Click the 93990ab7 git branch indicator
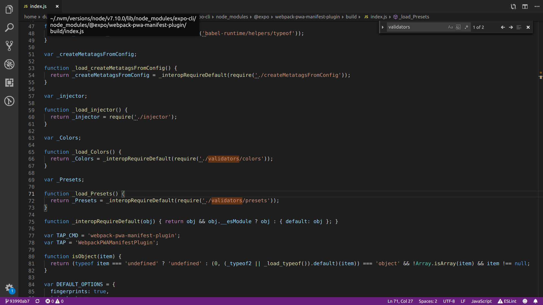543x305 pixels. click(18, 301)
